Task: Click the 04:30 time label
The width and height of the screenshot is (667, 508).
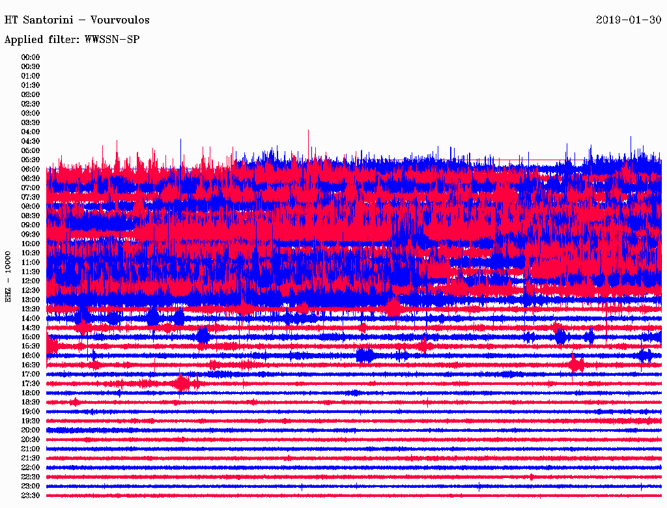Action: click(x=31, y=141)
